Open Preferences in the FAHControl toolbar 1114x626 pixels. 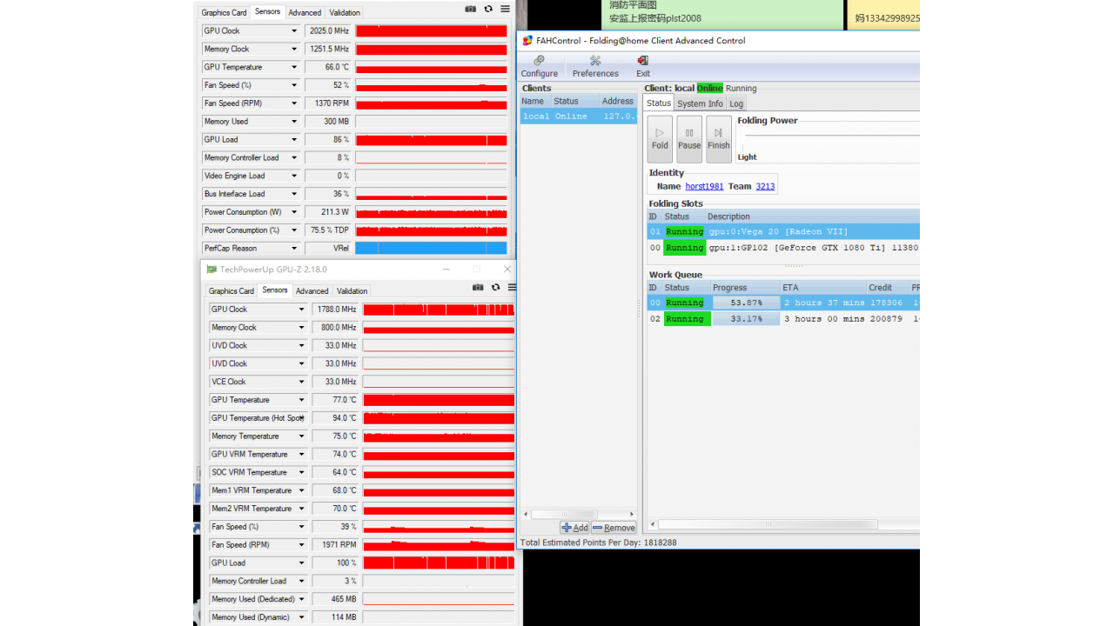coord(595,66)
